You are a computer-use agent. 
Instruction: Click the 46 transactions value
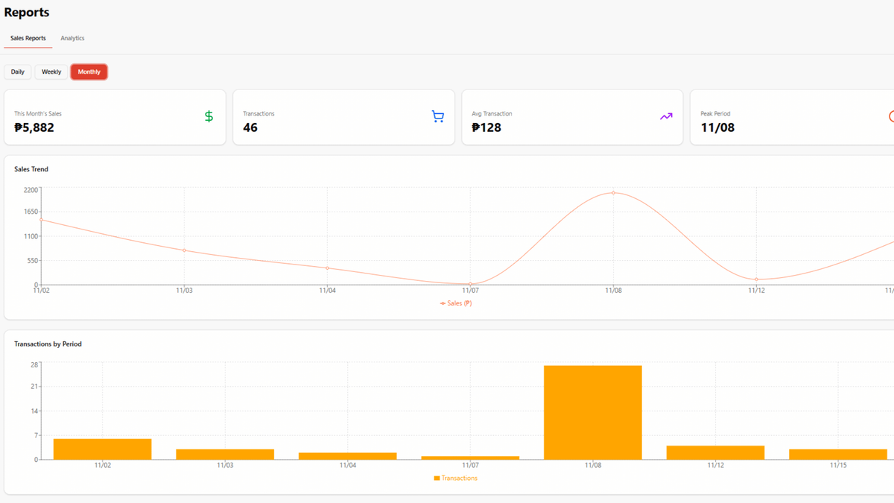pos(250,127)
